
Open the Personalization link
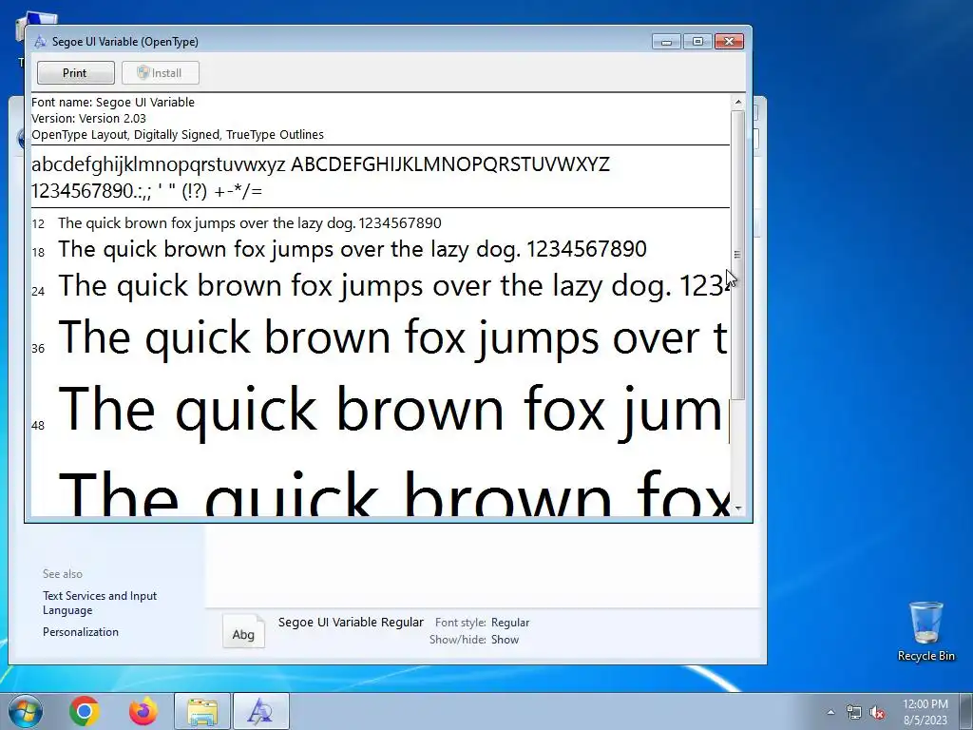coord(81,632)
